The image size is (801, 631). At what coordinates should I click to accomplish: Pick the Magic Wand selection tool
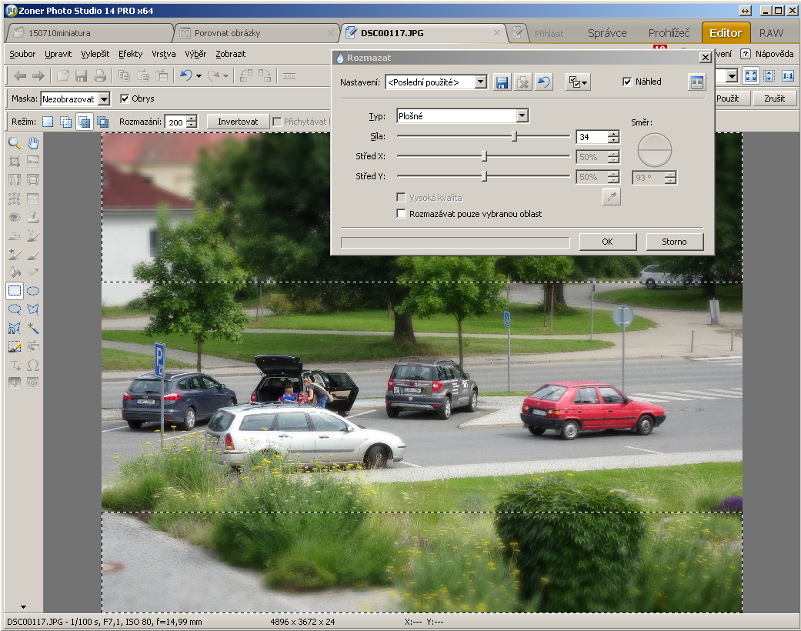tap(33, 328)
